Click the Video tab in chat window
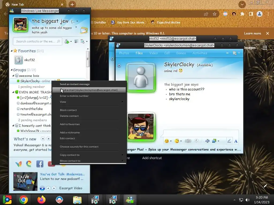The image size is (274, 205). point(153,53)
